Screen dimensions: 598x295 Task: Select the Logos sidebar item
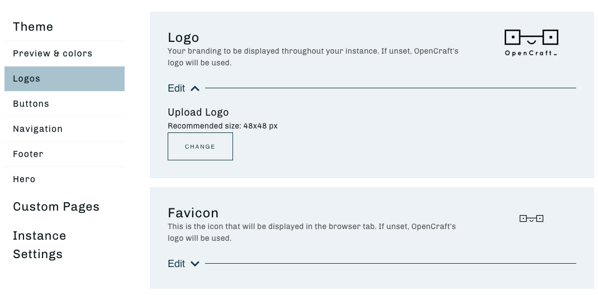64,79
